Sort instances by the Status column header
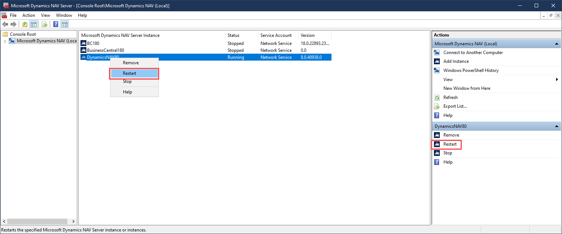The height and width of the screenshot is (234, 562). click(233, 35)
